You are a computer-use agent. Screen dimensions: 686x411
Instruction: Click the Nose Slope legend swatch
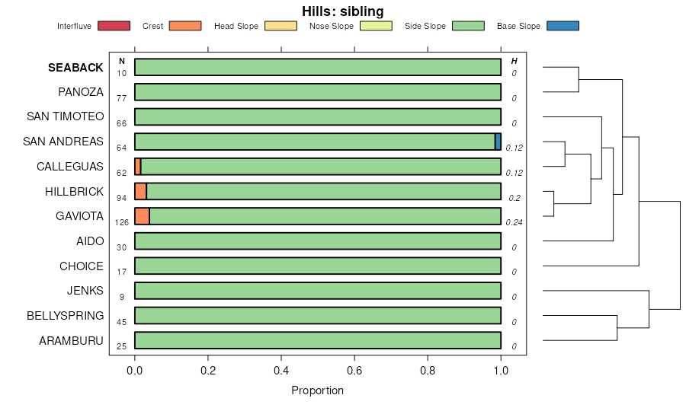(x=375, y=26)
